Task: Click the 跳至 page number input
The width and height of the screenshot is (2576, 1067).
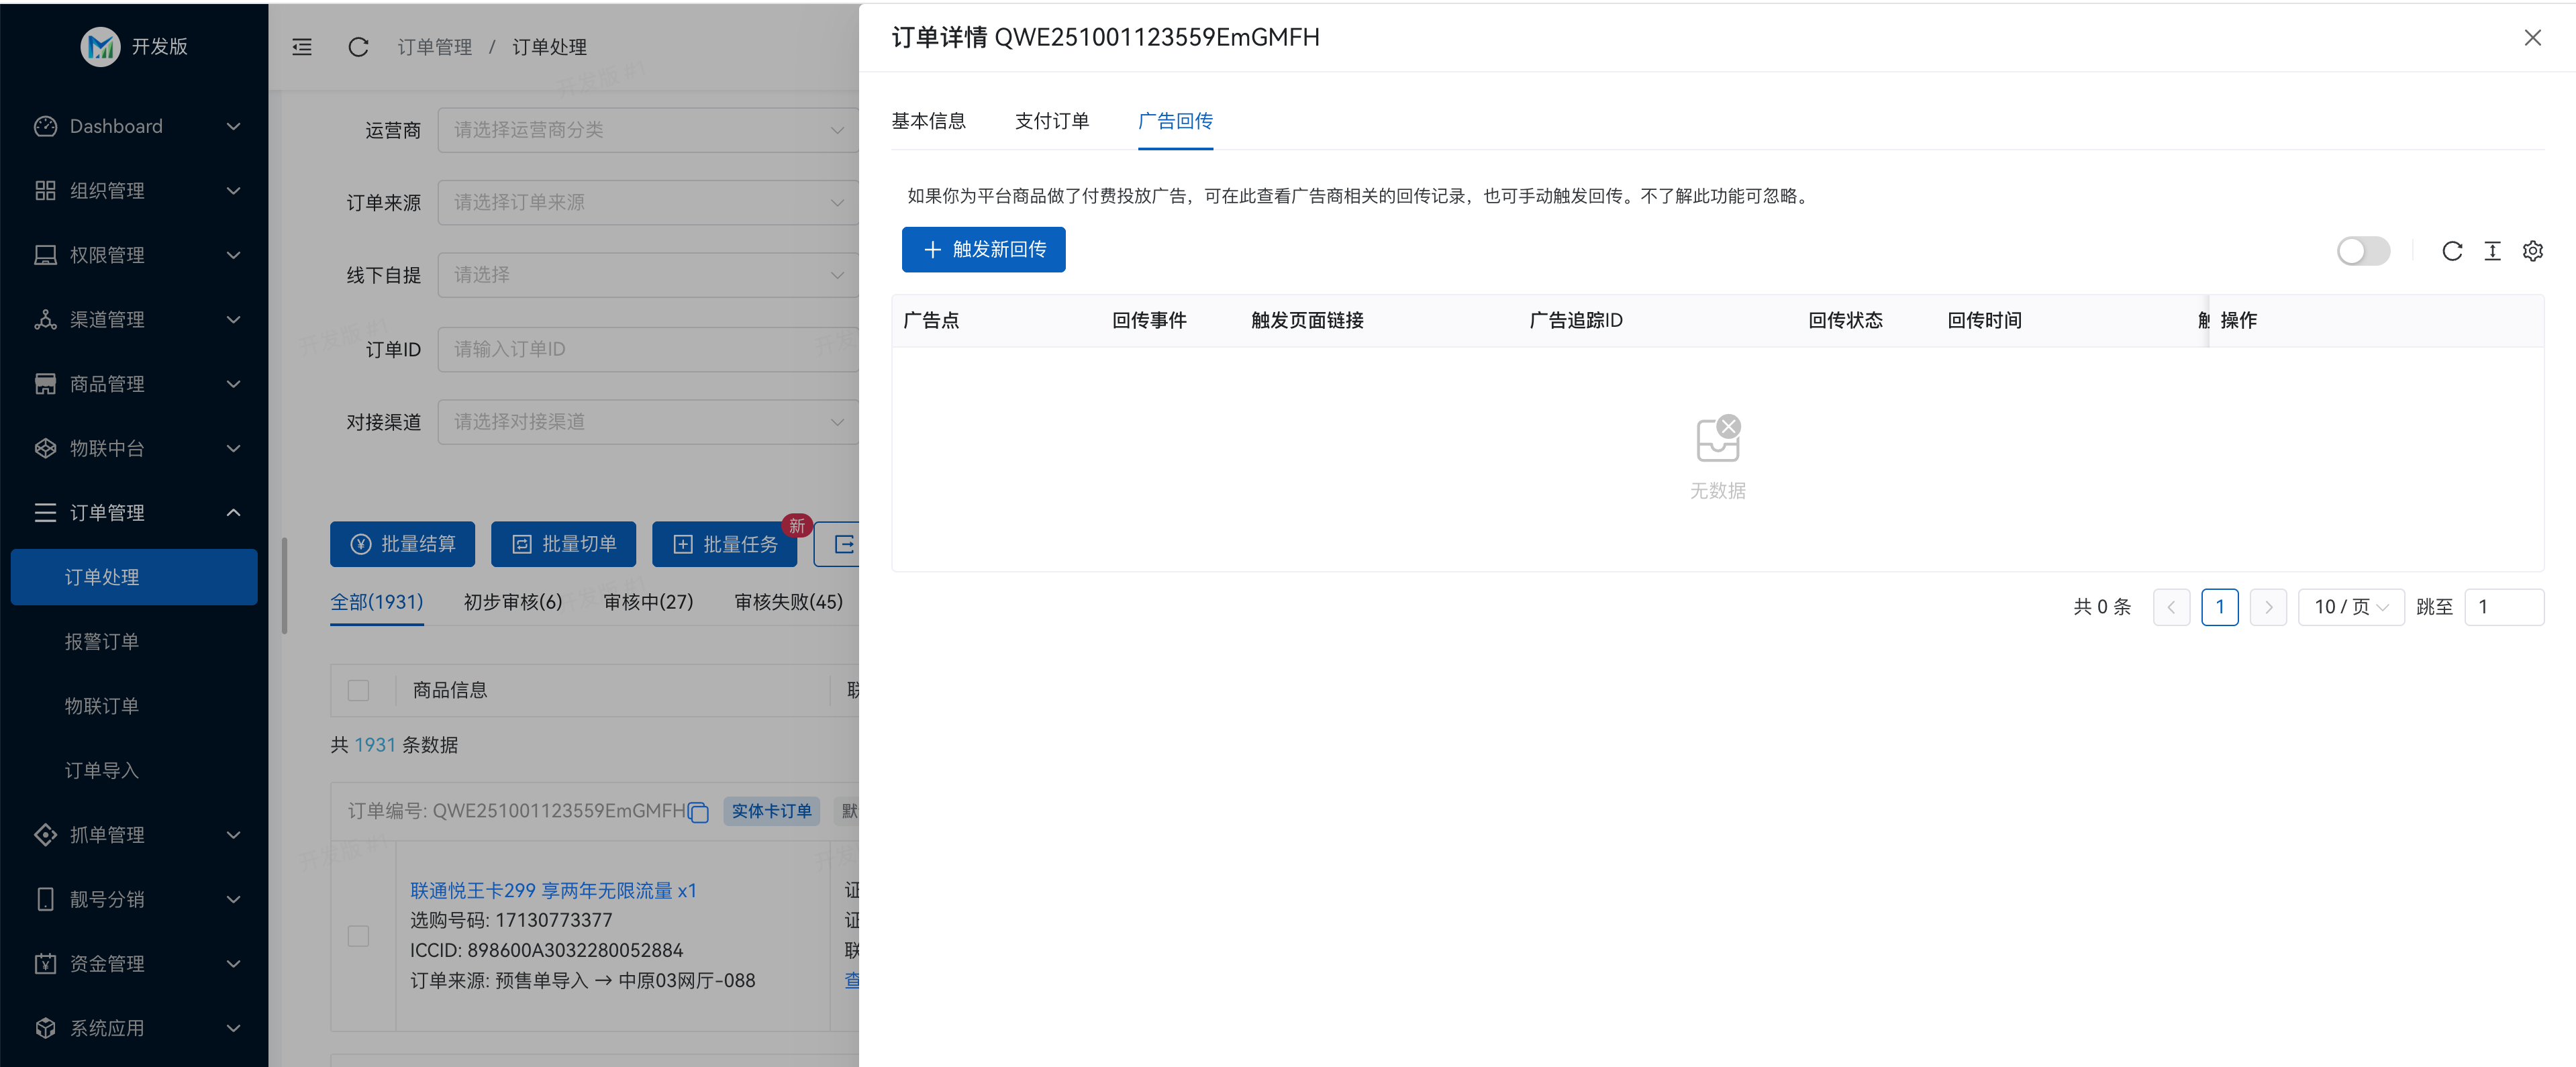Action: pos(2505,607)
